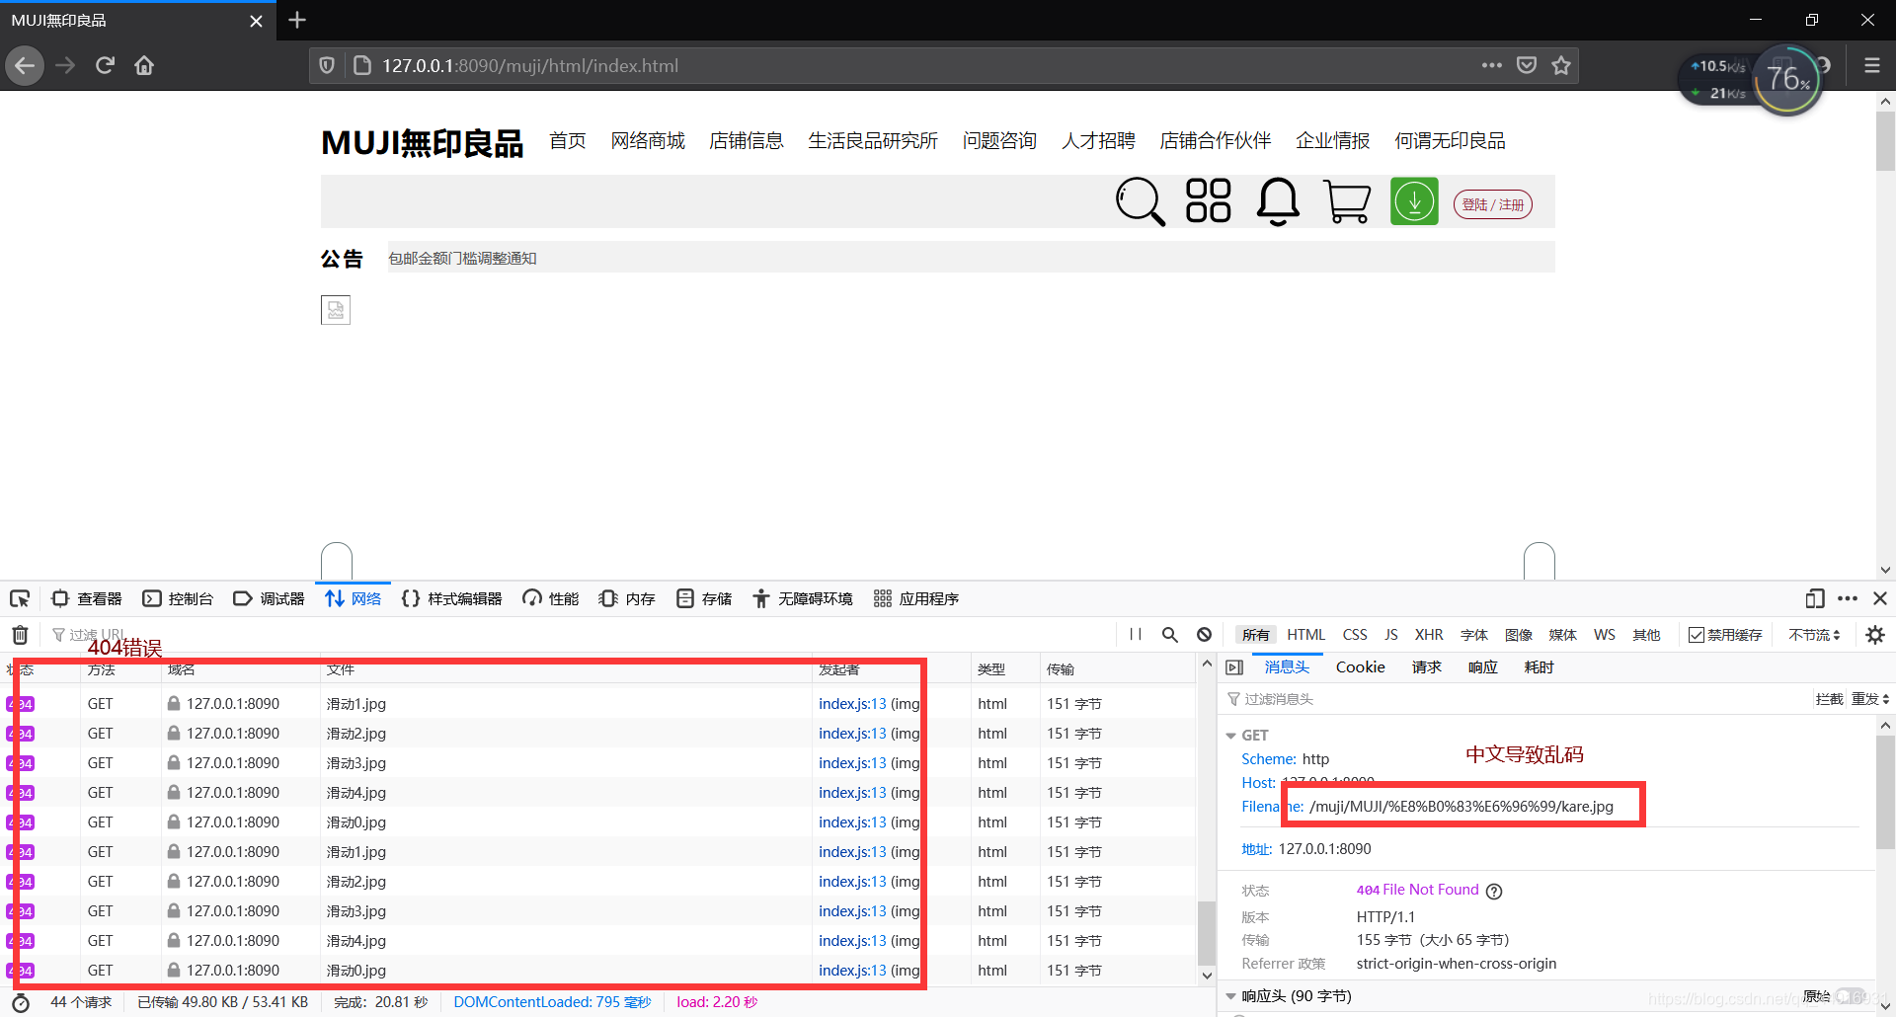Collapse the GET section triangle

(x=1230, y=736)
